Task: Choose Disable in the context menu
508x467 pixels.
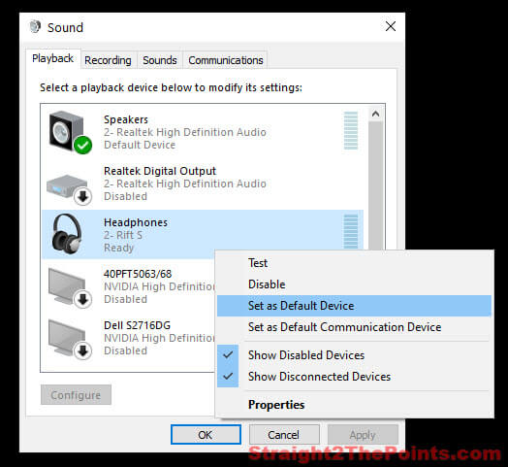Action: 354,284
